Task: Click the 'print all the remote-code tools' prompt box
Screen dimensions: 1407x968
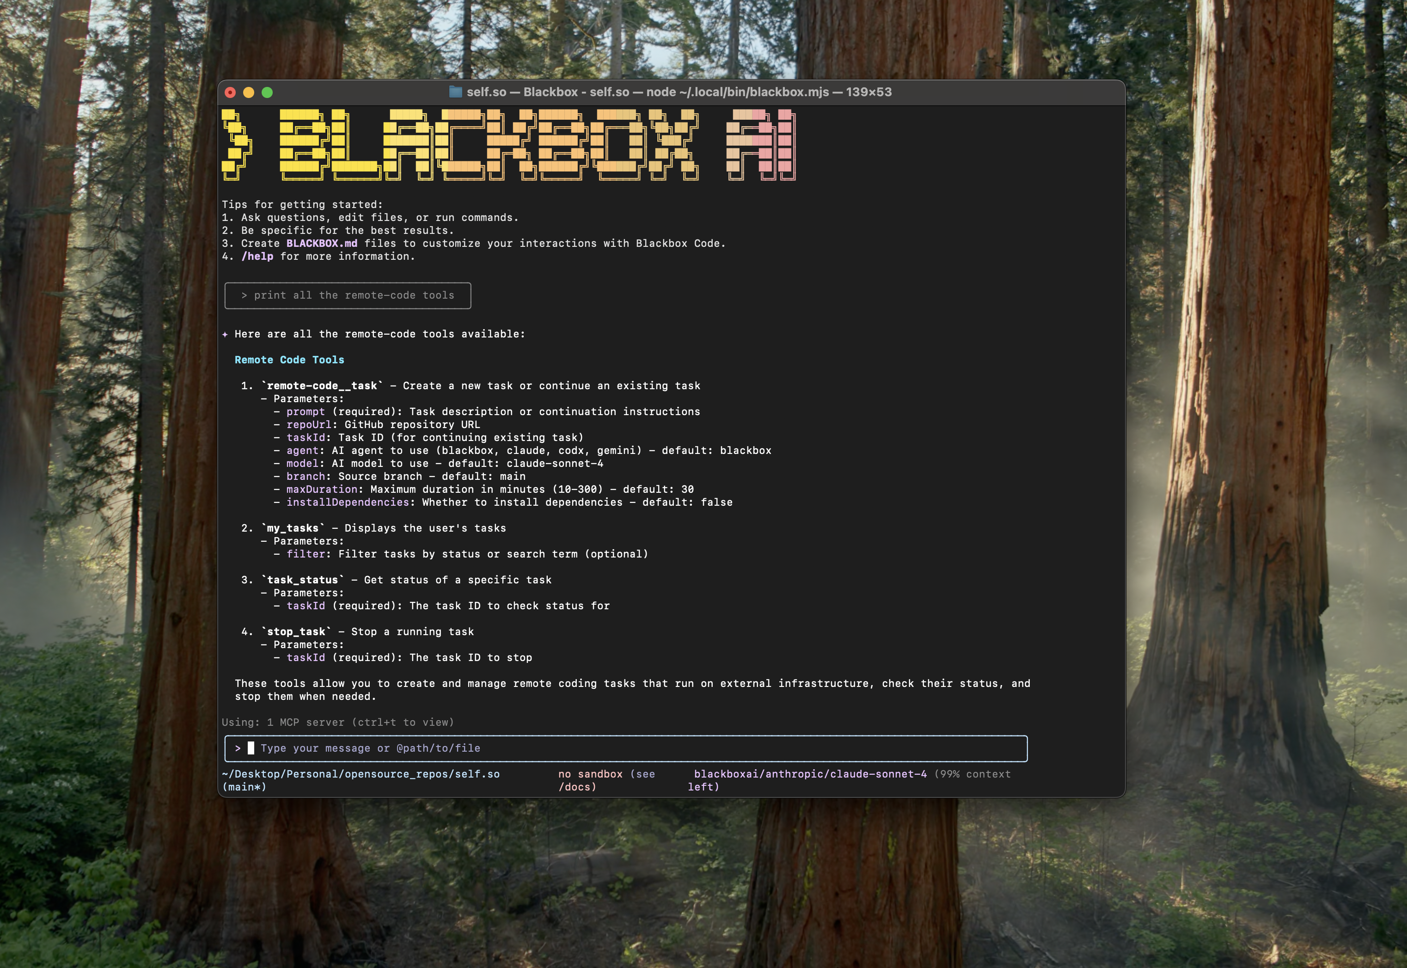Action: point(348,295)
